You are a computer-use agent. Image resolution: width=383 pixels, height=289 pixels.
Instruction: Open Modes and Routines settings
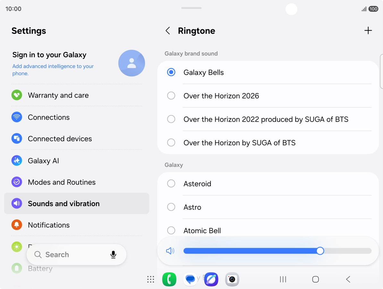click(x=76, y=182)
